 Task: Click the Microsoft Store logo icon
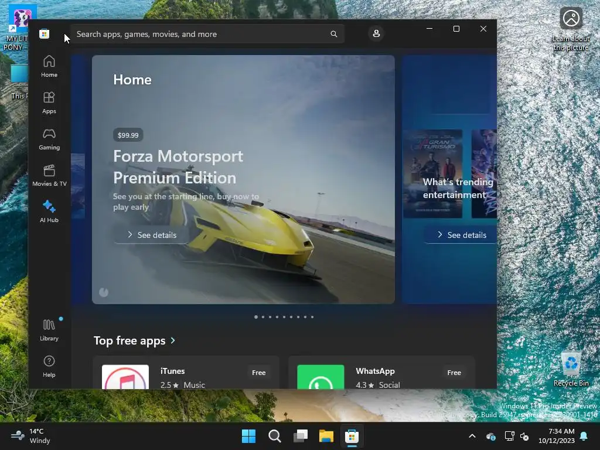pyautogui.click(x=45, y=33)
